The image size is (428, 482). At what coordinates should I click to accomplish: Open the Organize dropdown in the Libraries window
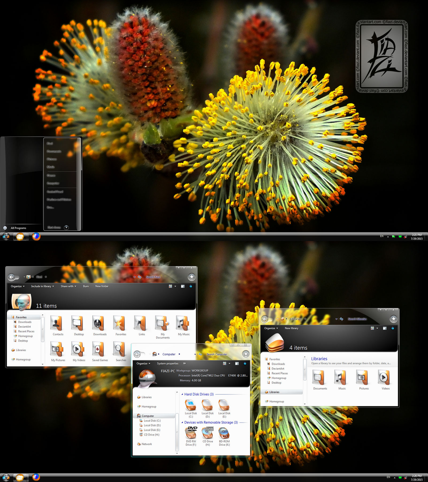(271, 328)
